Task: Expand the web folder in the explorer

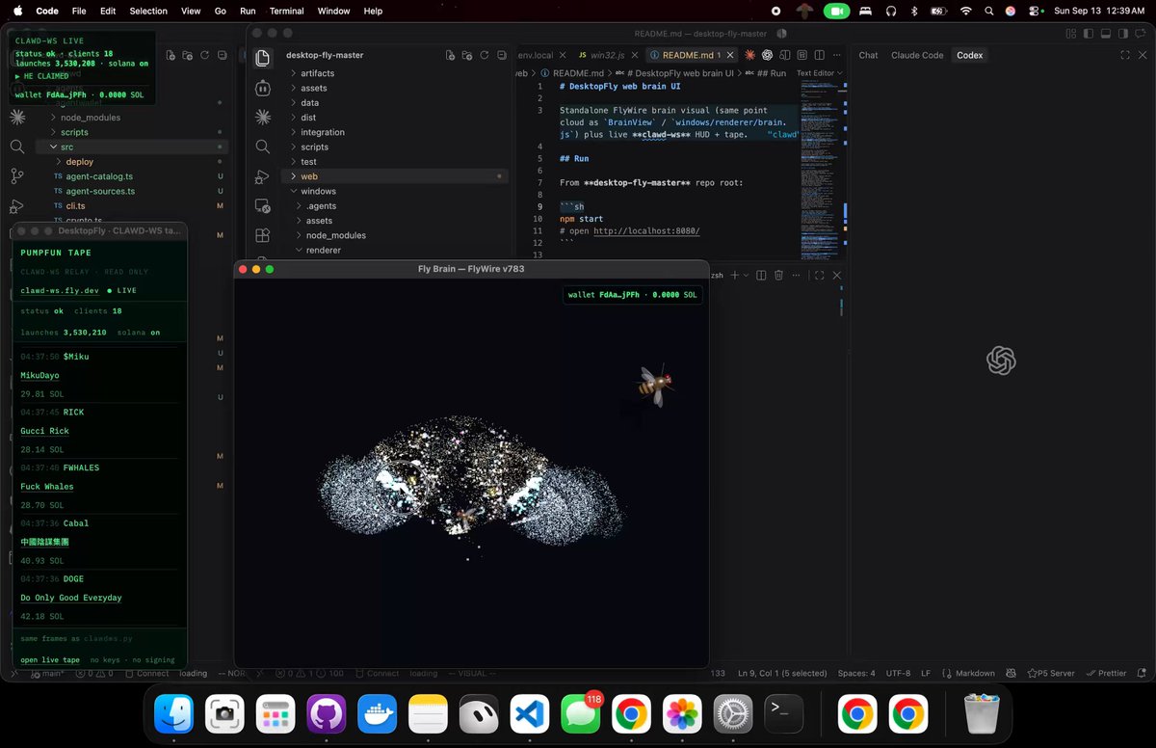Action: coord(395,176)
